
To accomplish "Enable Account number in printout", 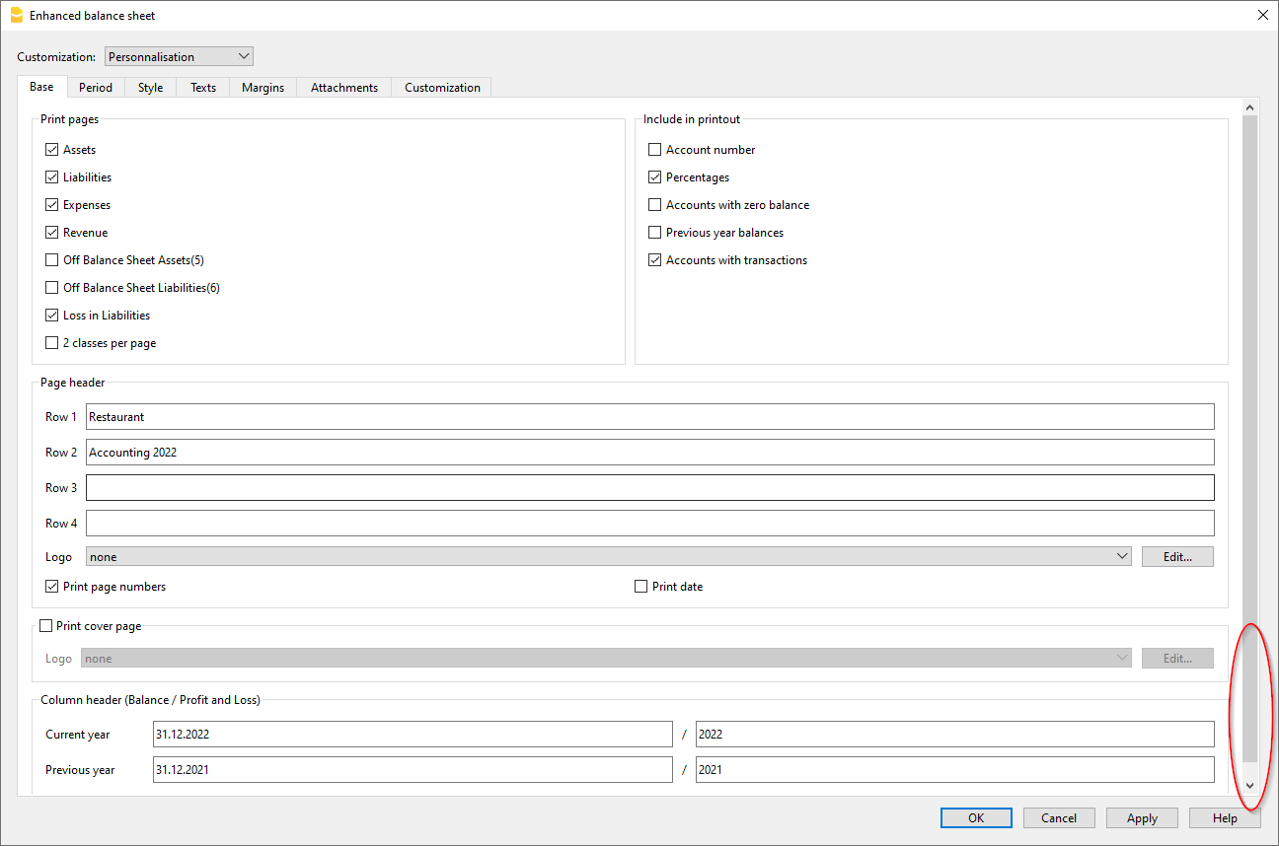I will coord(654,149).
